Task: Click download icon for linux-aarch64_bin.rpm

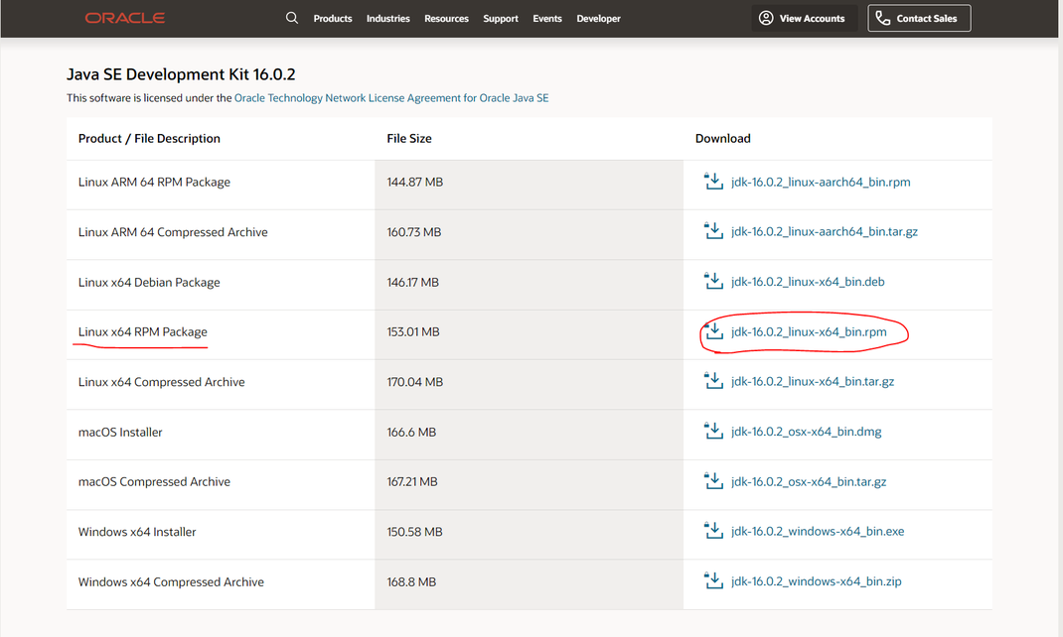Action: pos(714,182)
